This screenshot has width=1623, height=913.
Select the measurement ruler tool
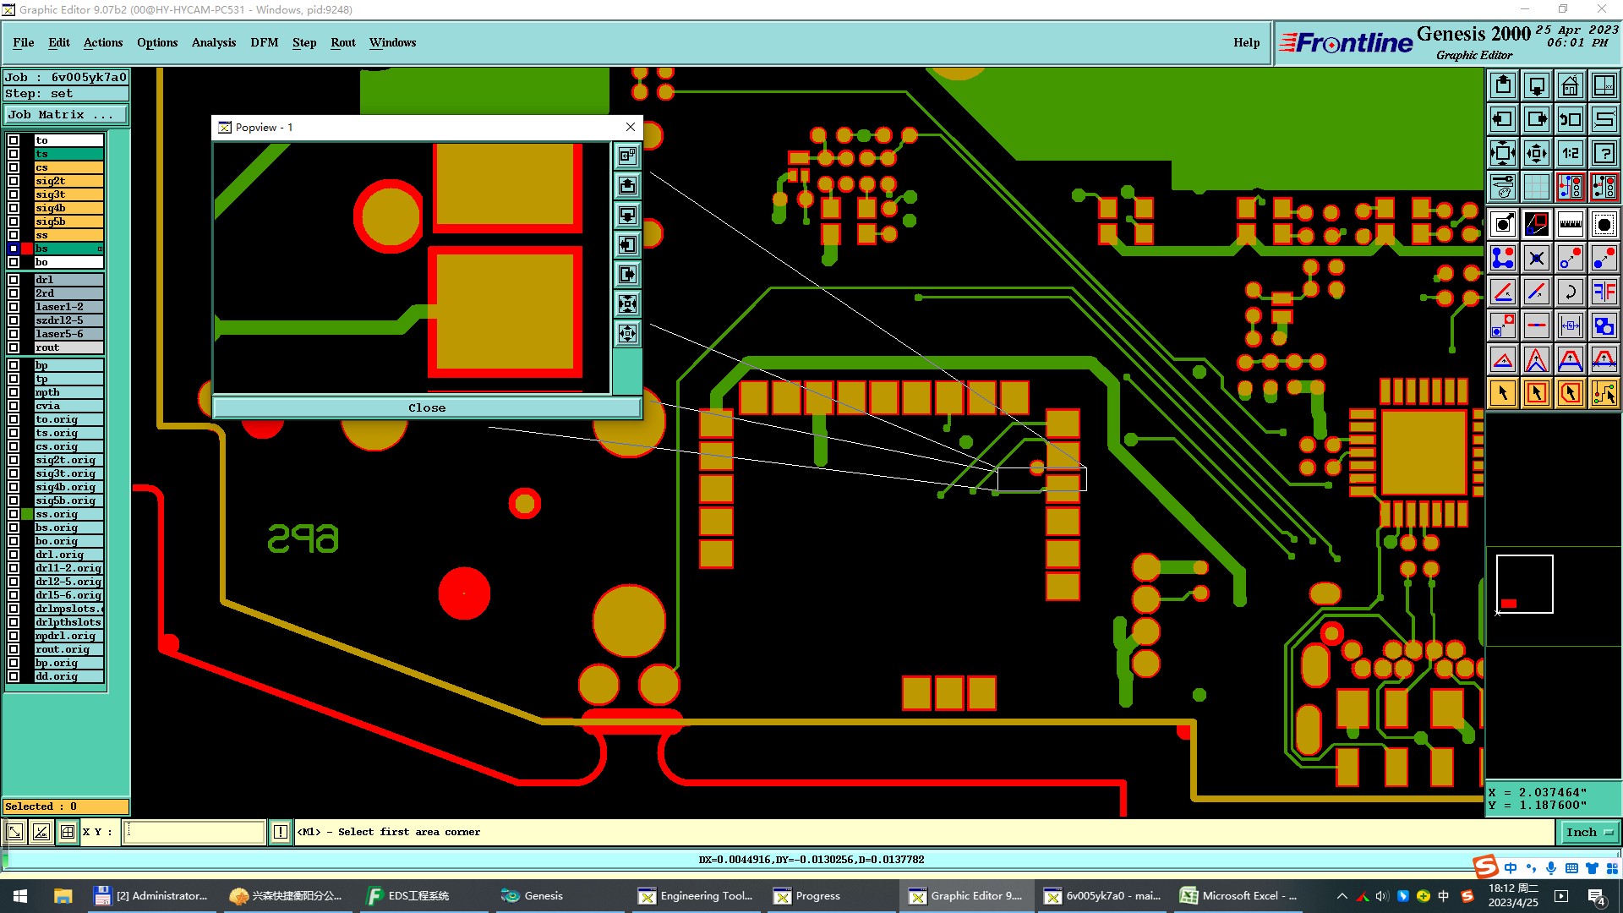point(1570,224)
